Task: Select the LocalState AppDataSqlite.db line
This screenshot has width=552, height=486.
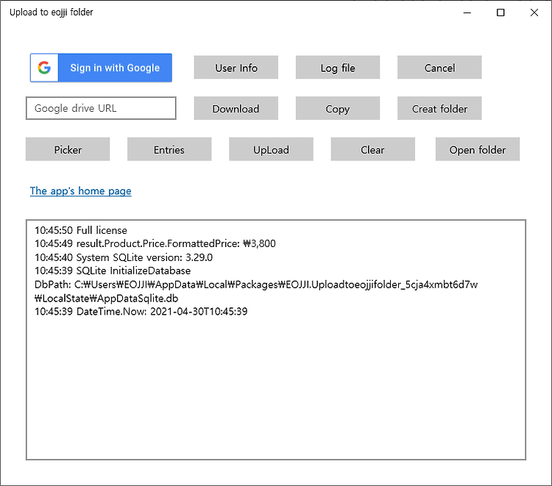Action: click(x=106, y=299)
